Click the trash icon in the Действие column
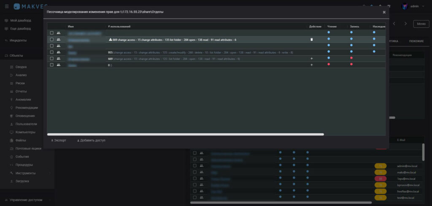 click(x=312, y=40)
